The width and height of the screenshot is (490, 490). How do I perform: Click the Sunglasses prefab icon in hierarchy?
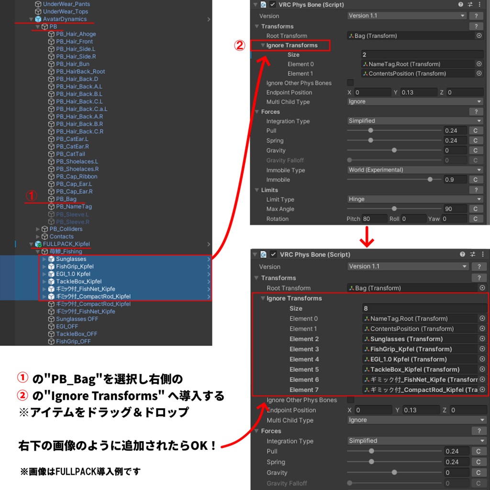pyautogui.click(x=51, y=259)
